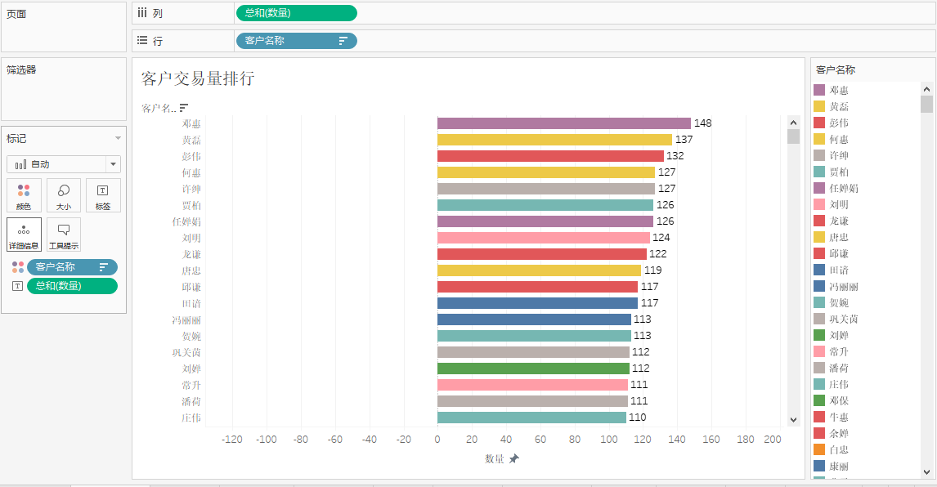937x487 pixels.
Task: Click the label icon beside 总和(数量) mark pill
Action: tap(18, 286)
